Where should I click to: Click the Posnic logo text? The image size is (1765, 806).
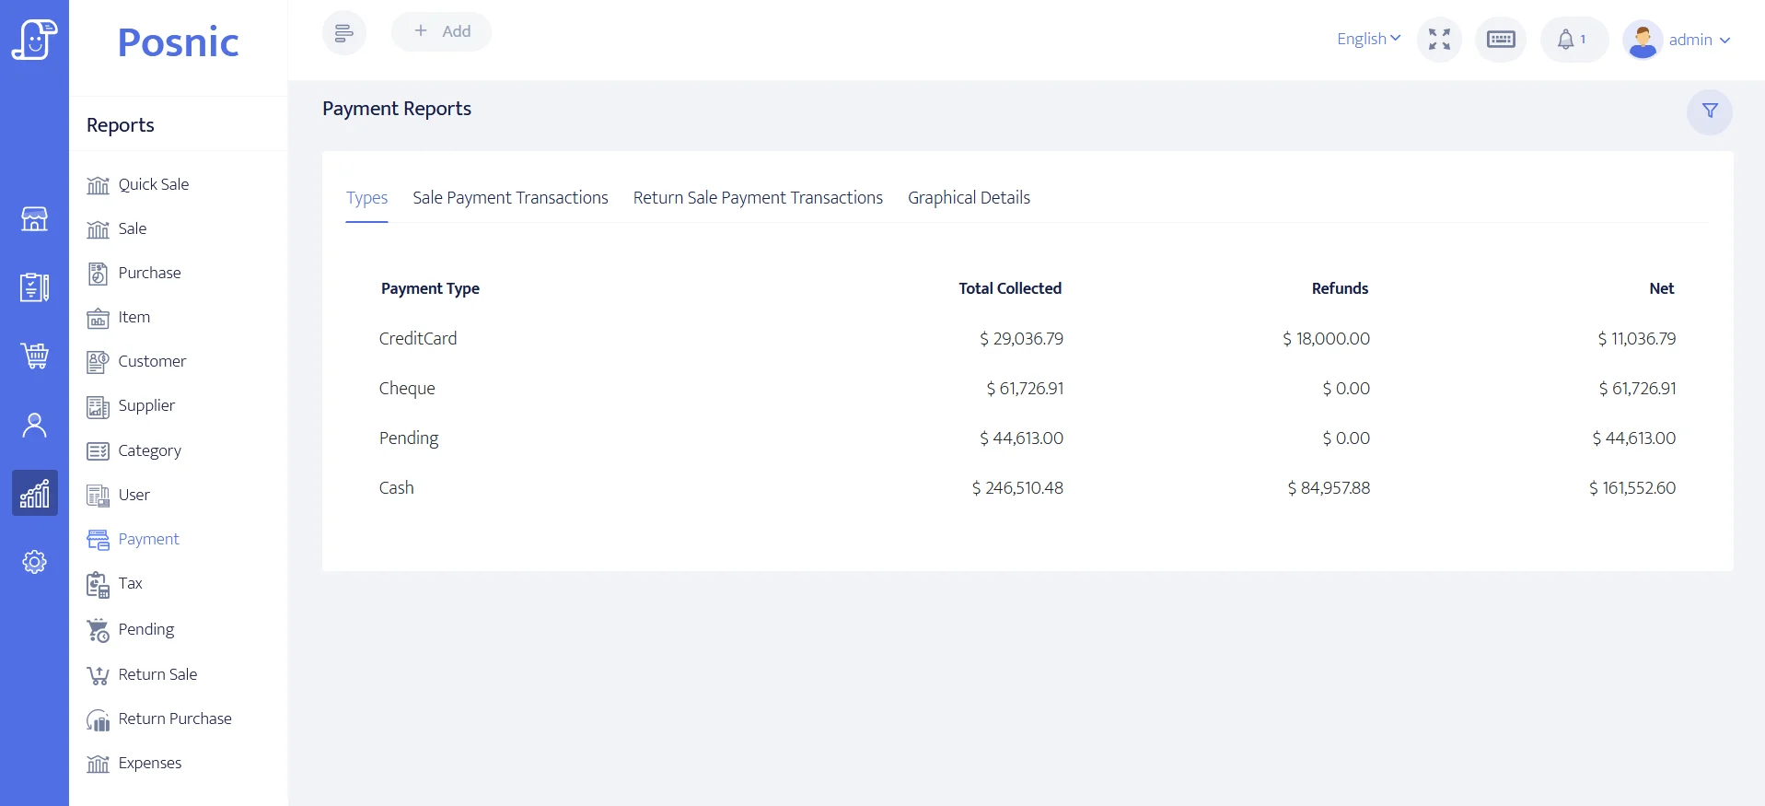pyautogui.click(x=178, y=42)
